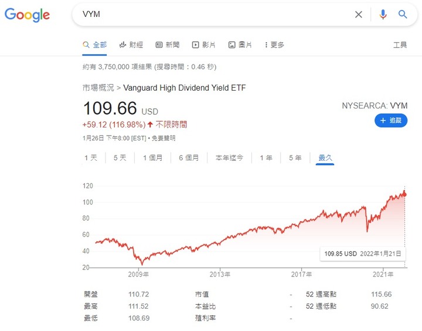Follow the 市場概況 breadcrumb link
Image resolution: width=422 pixels, height=331 pixels.
[98, 88]
